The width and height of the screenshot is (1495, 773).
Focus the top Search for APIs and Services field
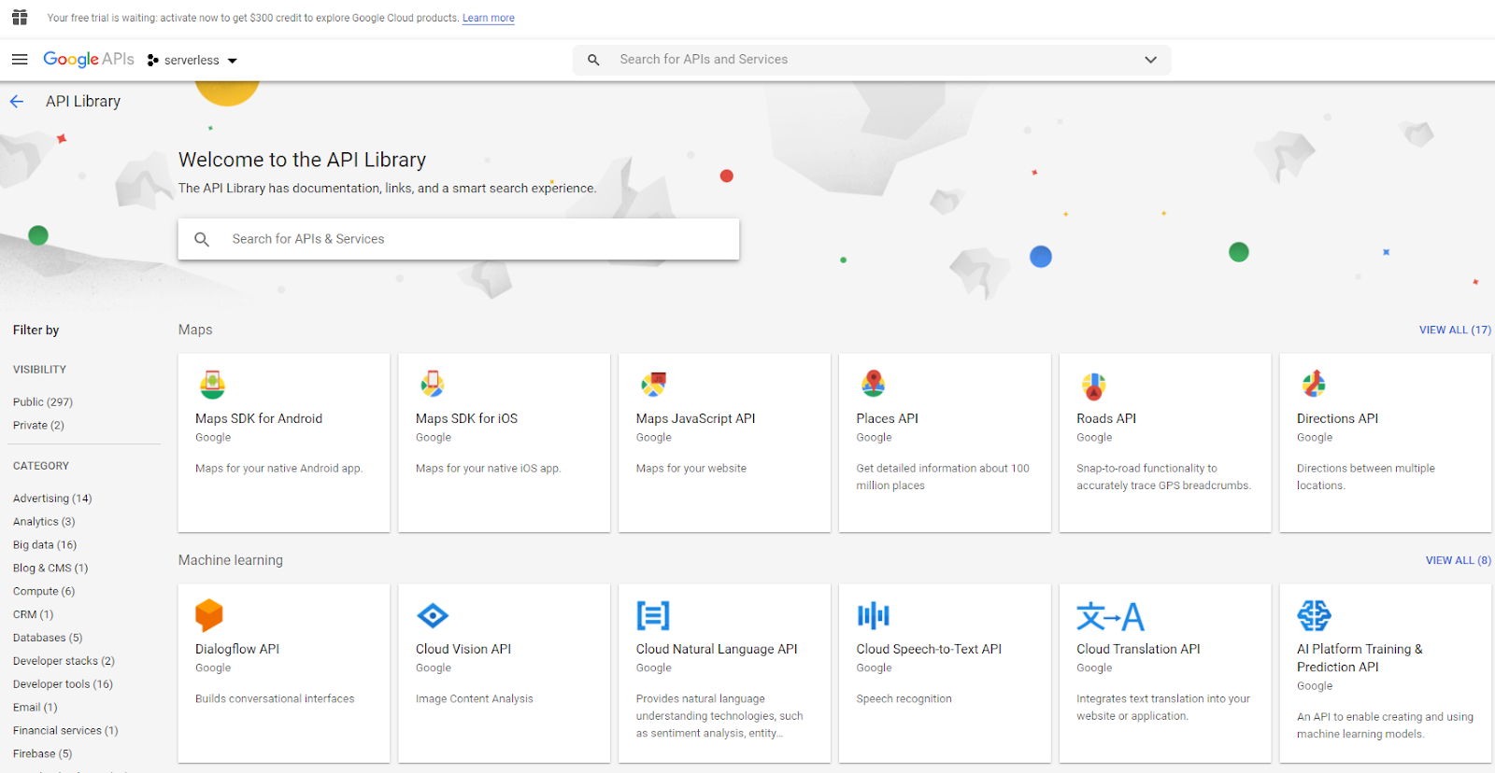coord(872,60)
